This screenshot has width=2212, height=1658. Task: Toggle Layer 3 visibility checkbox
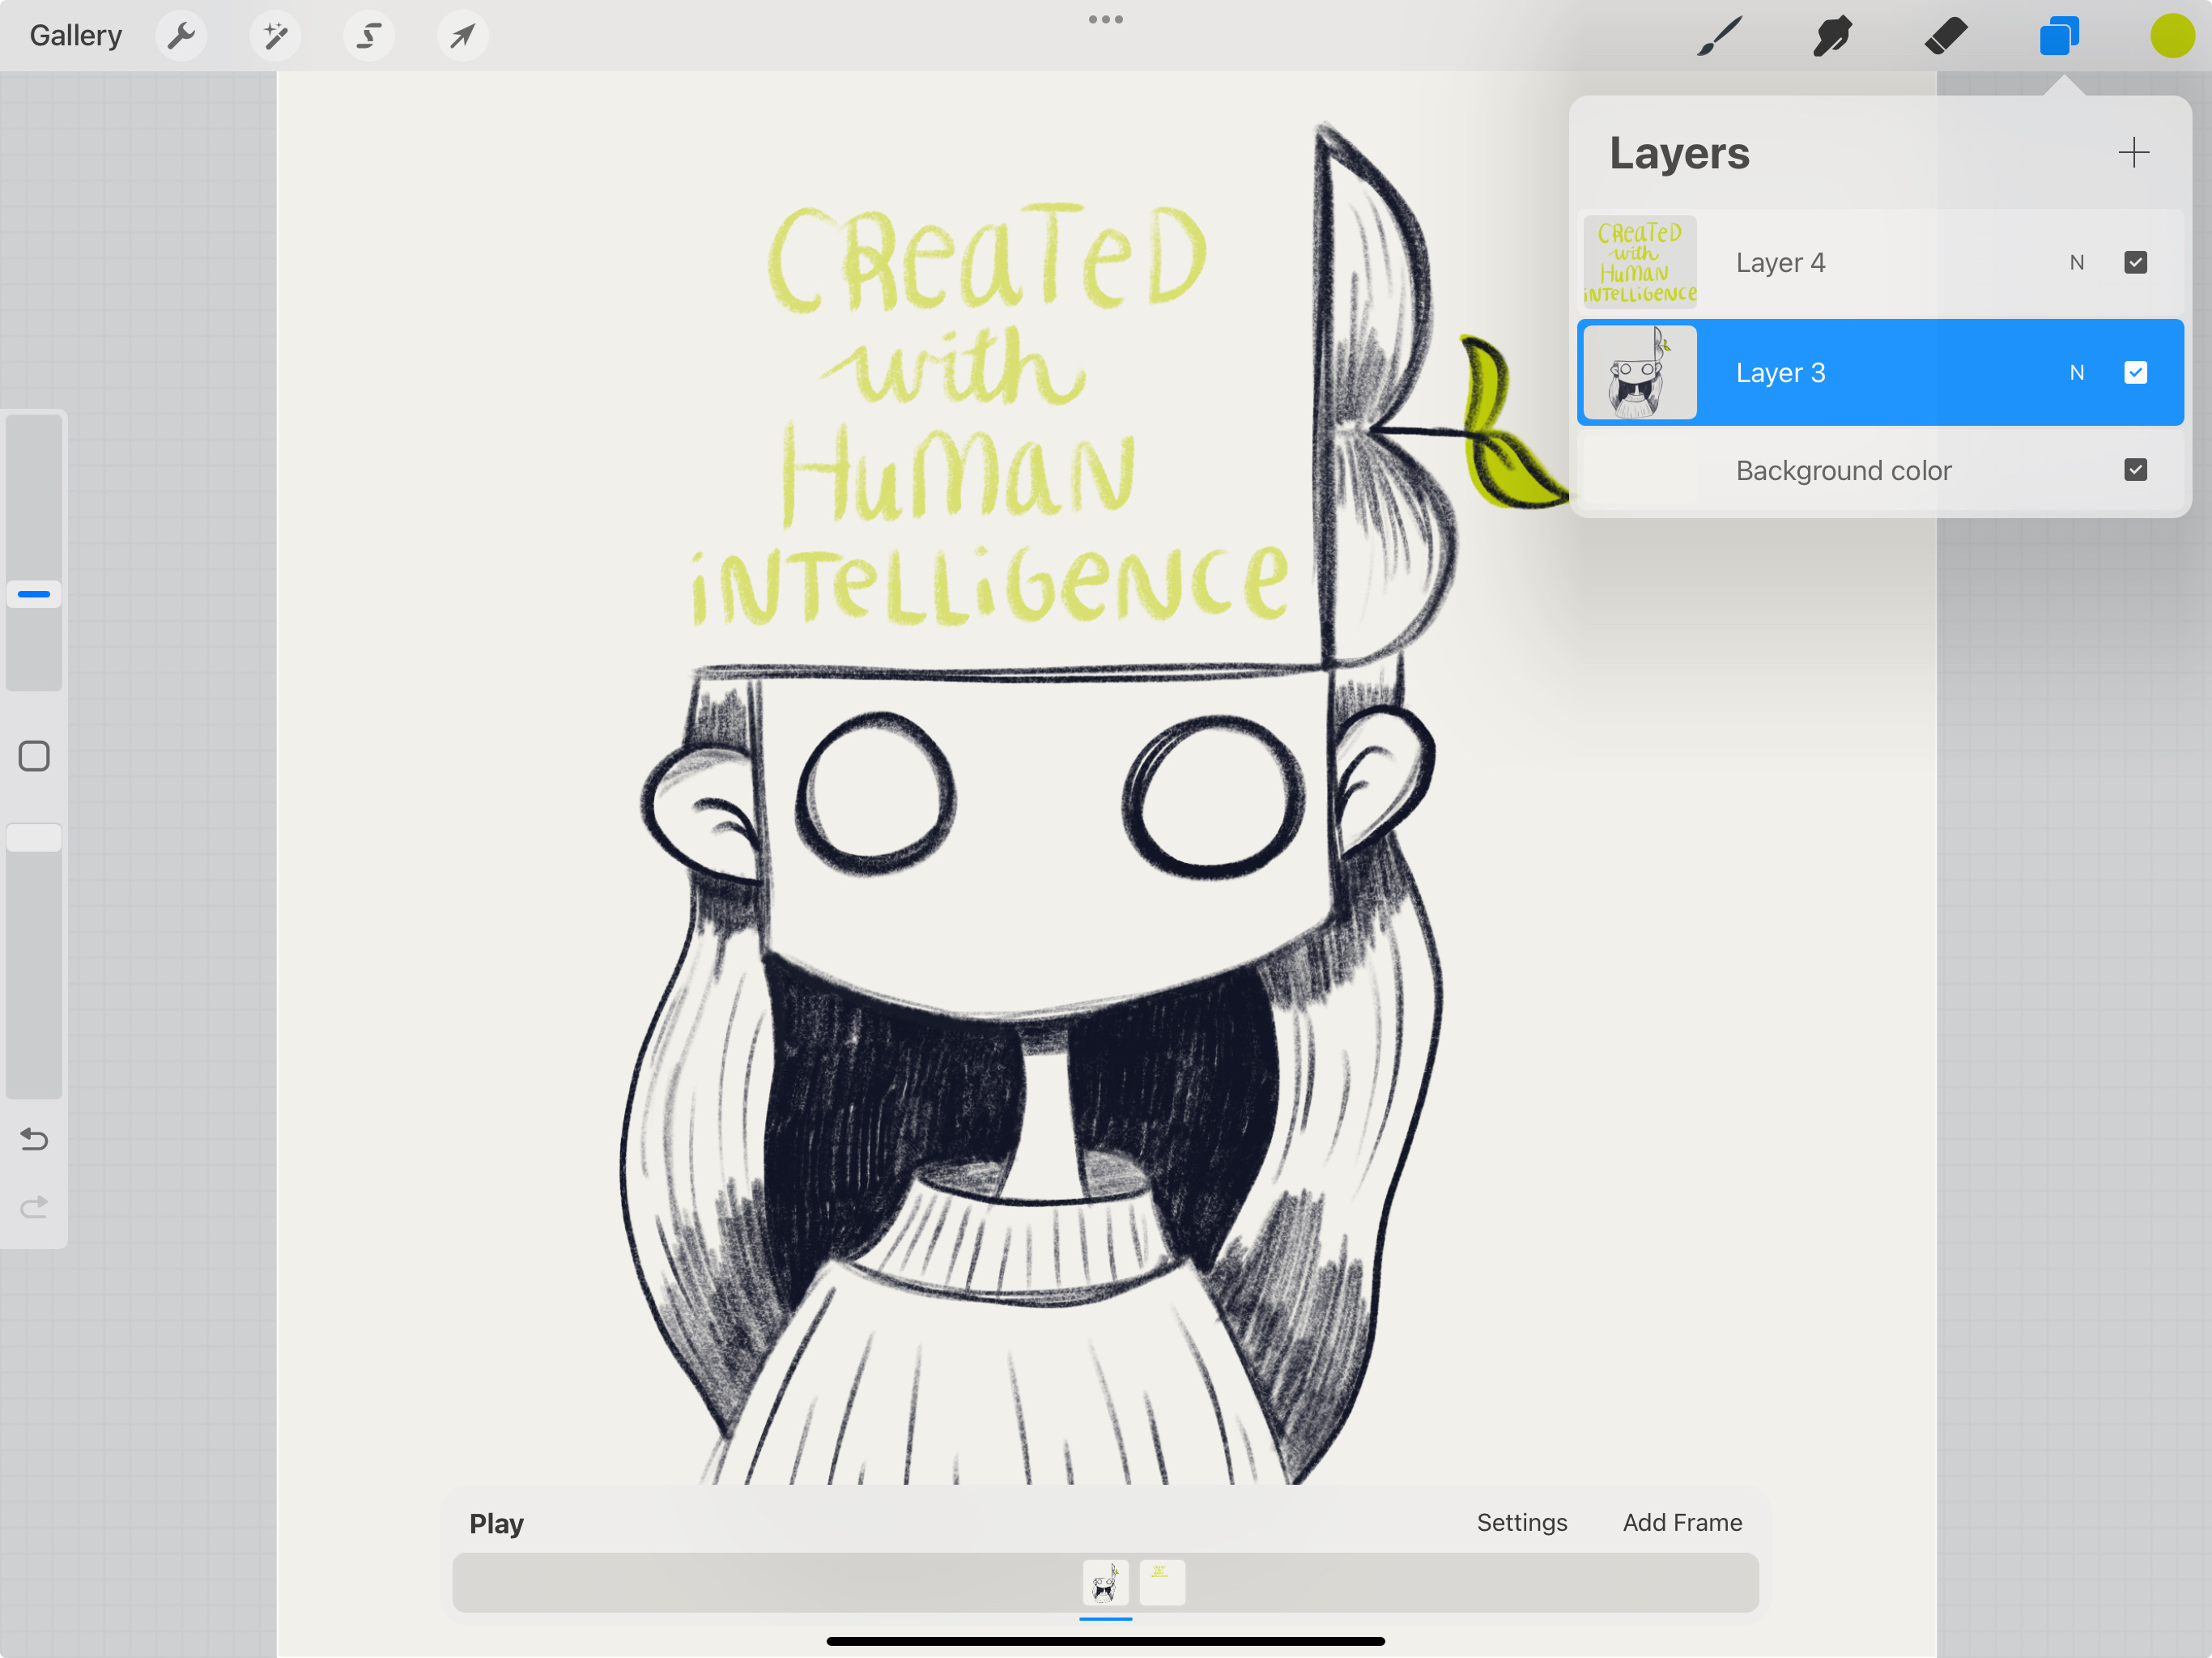click(2135, 373)
